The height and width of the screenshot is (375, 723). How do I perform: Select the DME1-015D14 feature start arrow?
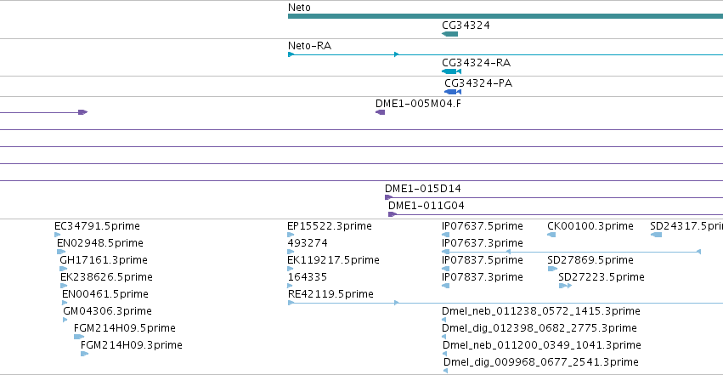[389, 197]
